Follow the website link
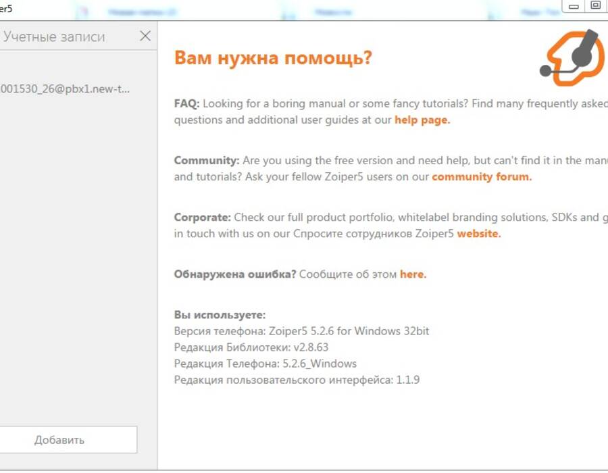Image resolution: width=608 pixels, height=473 pixels. point(479,233)
